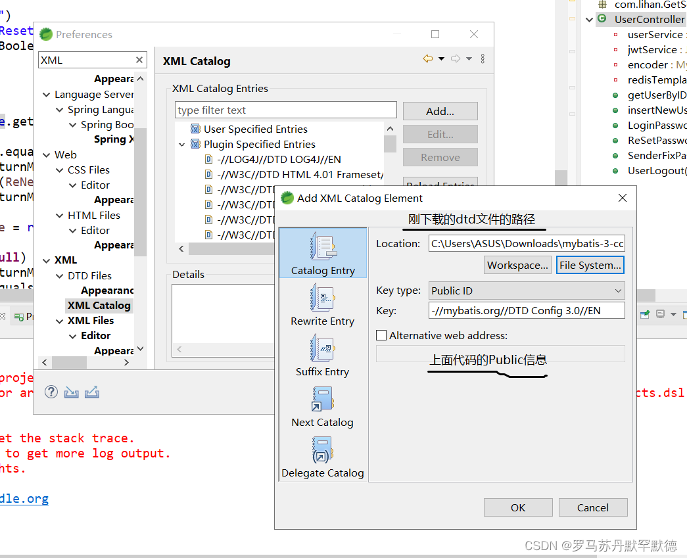Collapse the DTD Files node
The height and width of the screenshot is (558, 687).
click(x=60, y=276)
